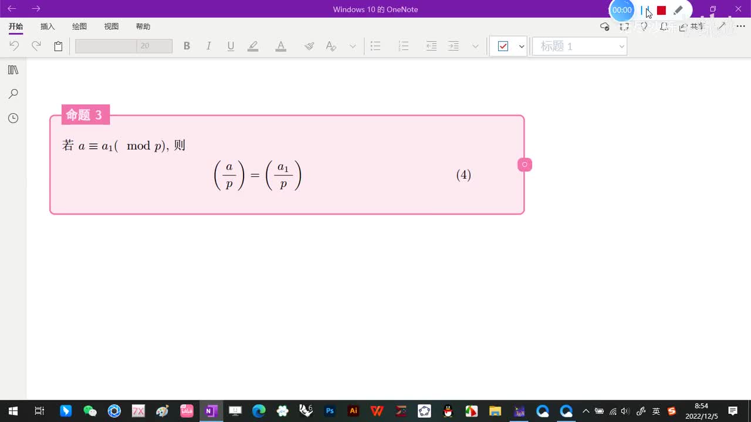Expand more paragraph formatting options
Image resolution: width=751 pixels, height=422 pixels.
pyautogui.click(x=475, y=46)
